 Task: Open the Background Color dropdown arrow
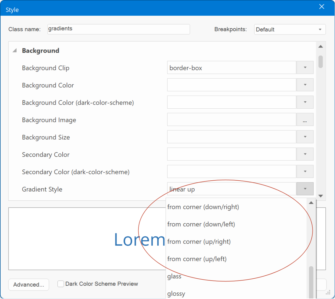click(305, 85)
